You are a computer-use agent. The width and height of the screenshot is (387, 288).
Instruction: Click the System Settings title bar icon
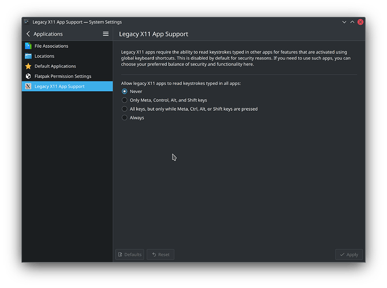[x=27, y=22]
